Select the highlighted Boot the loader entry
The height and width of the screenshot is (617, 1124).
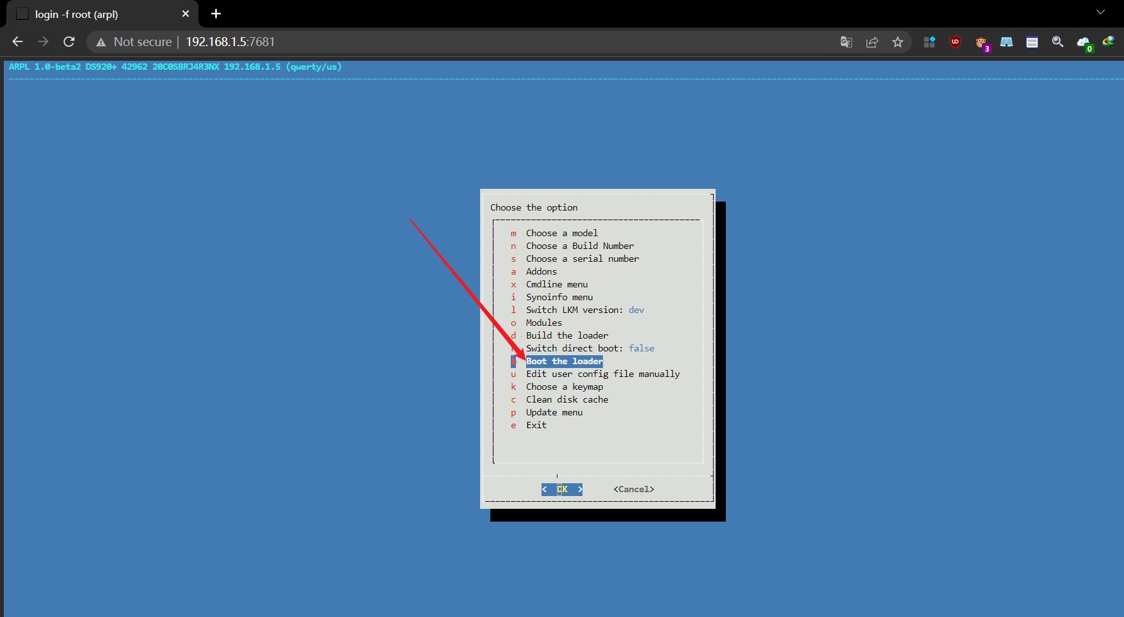pyautogui.click(x=564, y=361)
